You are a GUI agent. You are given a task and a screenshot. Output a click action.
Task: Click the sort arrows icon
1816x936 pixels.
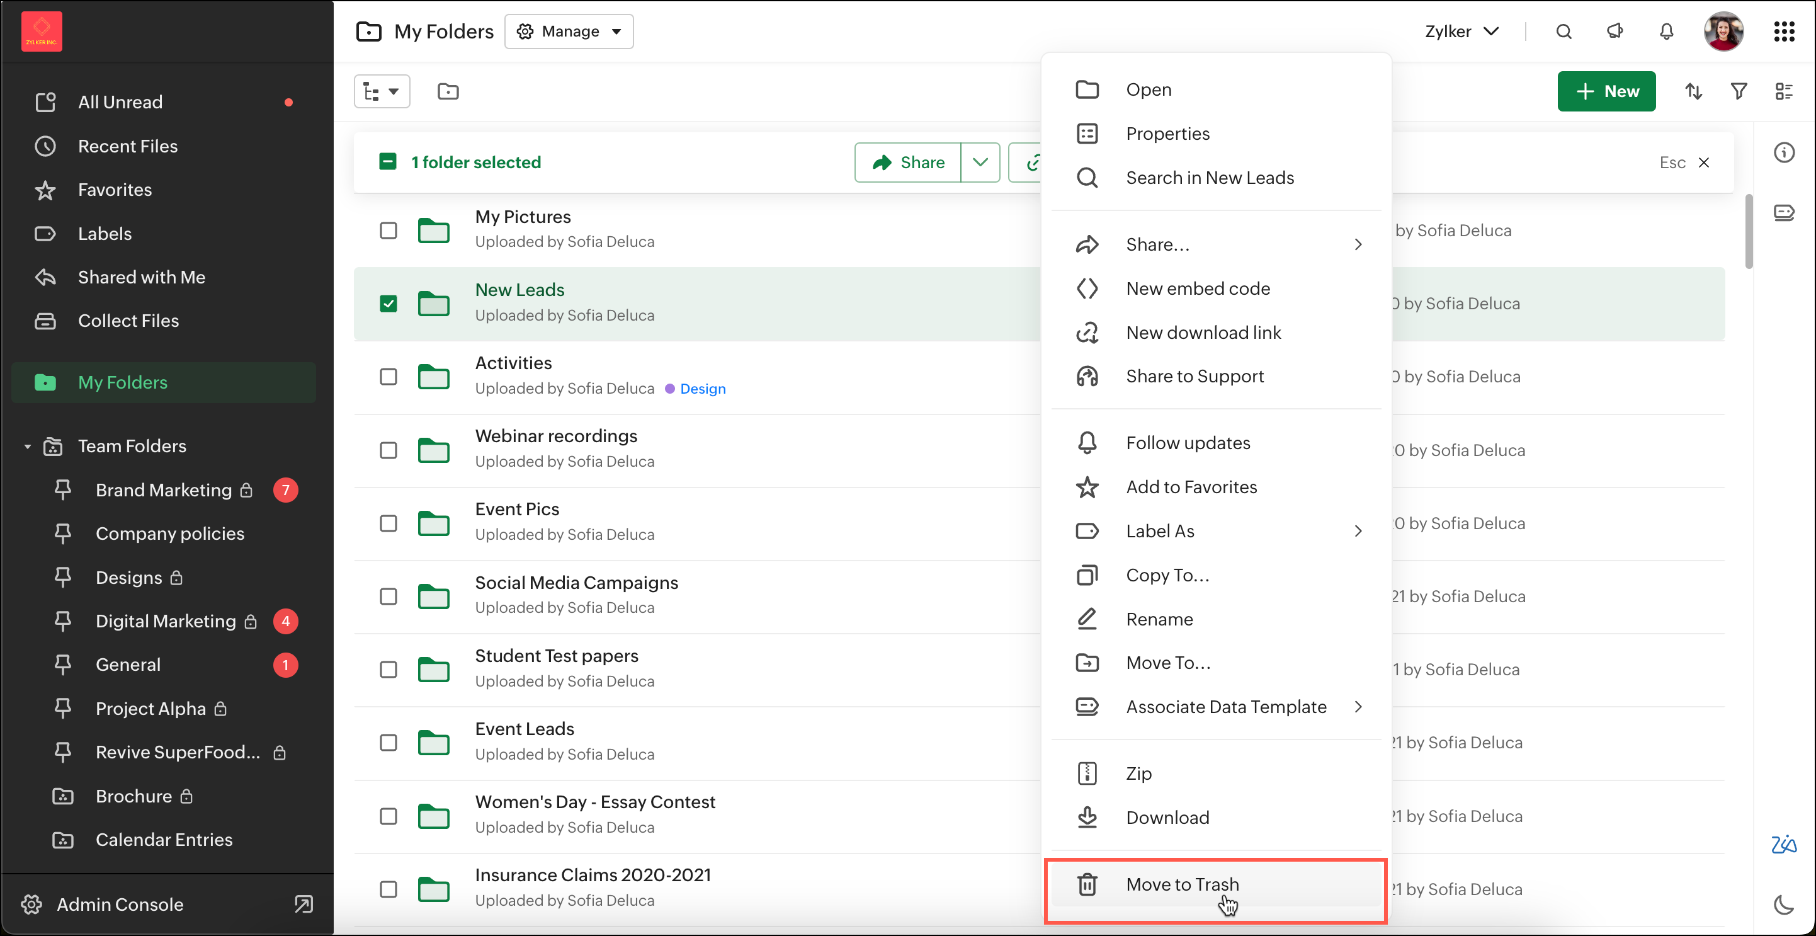(1693, 91)
